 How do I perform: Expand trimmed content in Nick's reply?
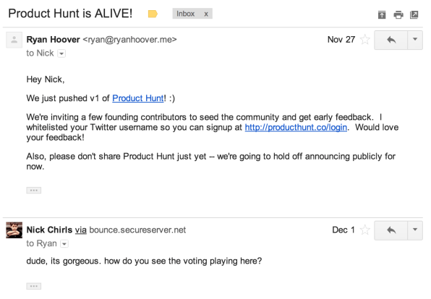point(34,287)
